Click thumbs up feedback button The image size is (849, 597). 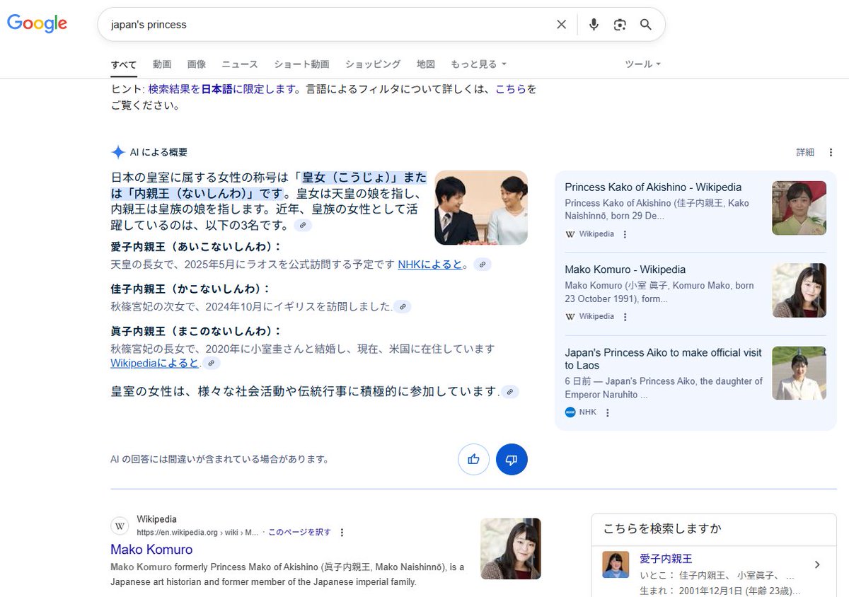point(473,459)
